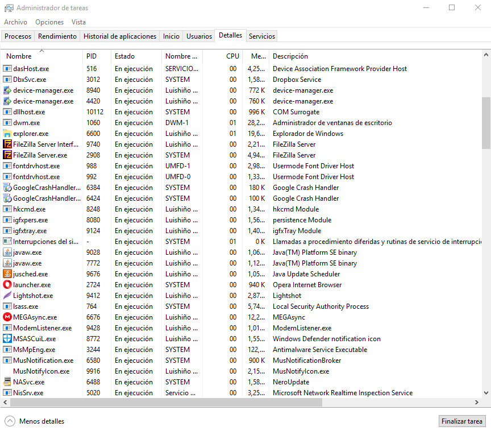Click the Finalizar tarea button
This screenshot has height=435, width=491.
(462, 421)
